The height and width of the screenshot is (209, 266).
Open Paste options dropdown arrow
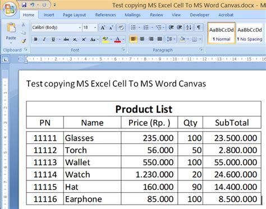11,43
